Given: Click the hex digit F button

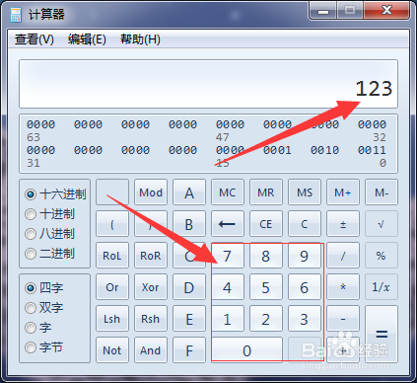Looking at the screenshot, I should [x=189, y=350].
